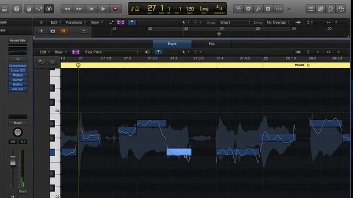Toggle Show Automation in tracks toolbar
The width and height of the screenshot is (353, 198).
pyautogui.click(x=111, y=23)
